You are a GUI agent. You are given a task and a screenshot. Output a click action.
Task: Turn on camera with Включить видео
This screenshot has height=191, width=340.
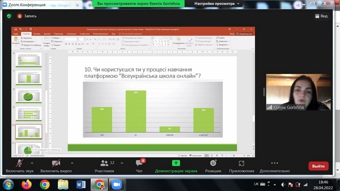pos(56,165)
